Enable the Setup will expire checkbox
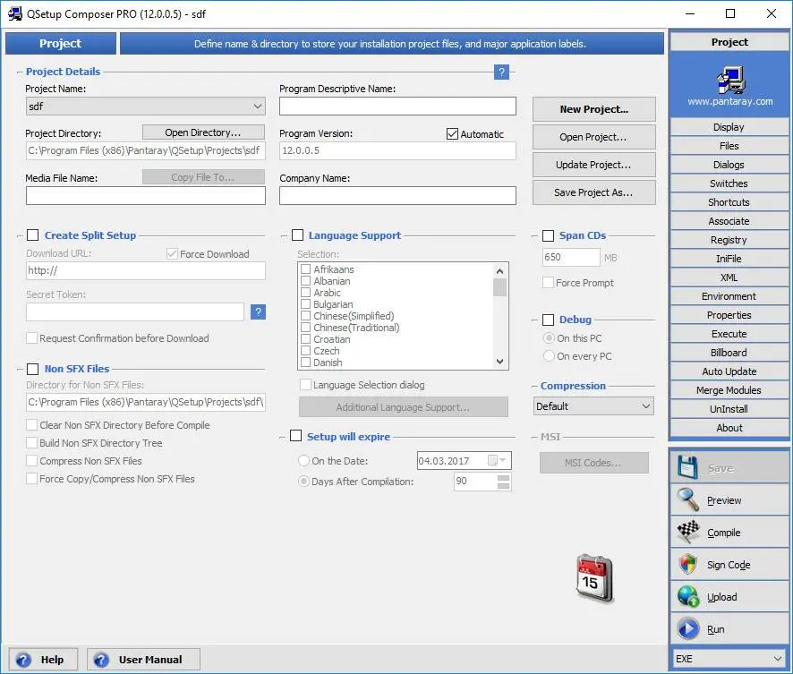793x674 pixels. (296, 436)
